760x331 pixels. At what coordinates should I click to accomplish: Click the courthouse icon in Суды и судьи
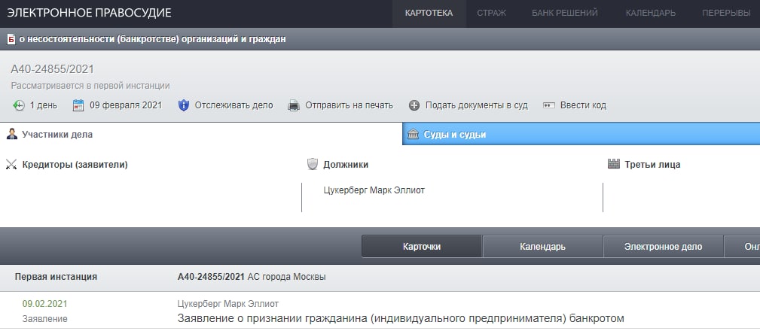coord(413,135)
